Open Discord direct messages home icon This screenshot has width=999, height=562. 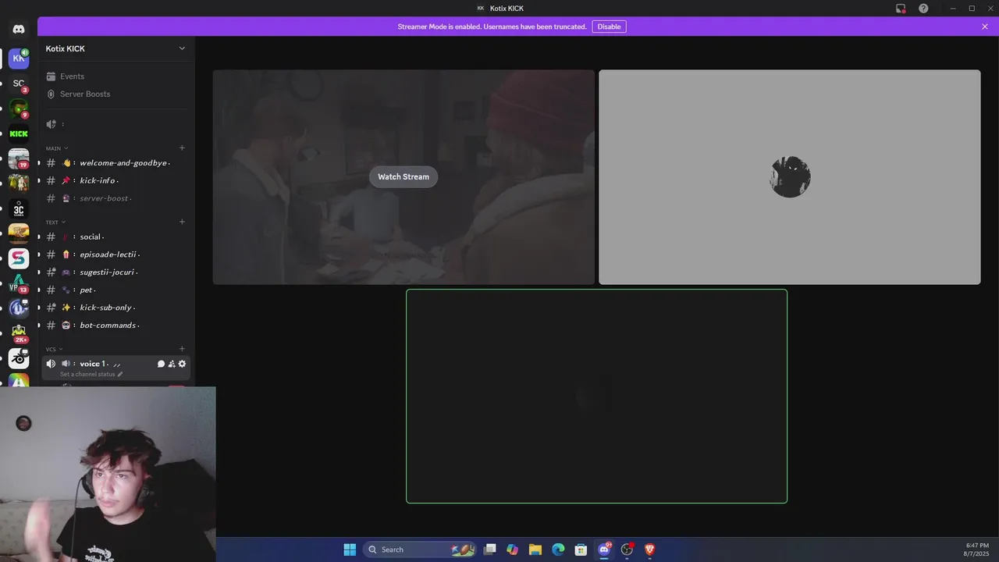19,30
